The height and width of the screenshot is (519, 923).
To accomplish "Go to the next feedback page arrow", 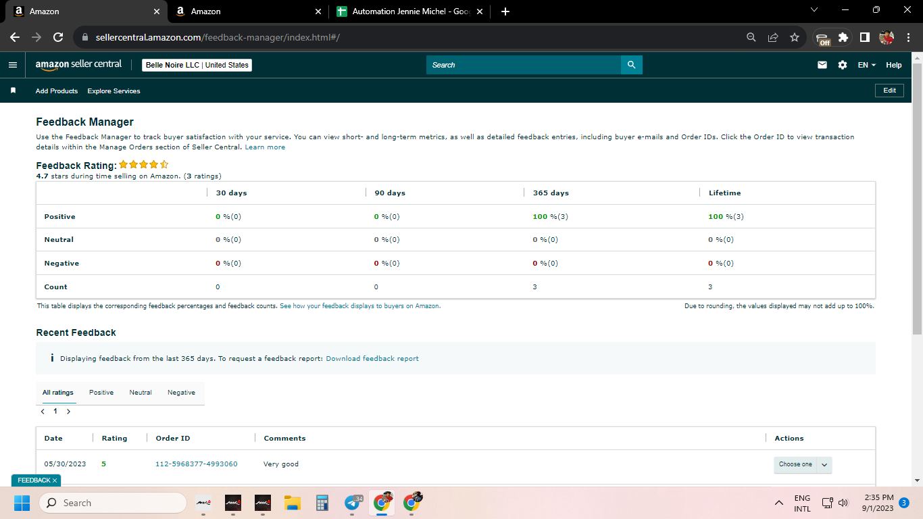I will [x=68, y=411].
